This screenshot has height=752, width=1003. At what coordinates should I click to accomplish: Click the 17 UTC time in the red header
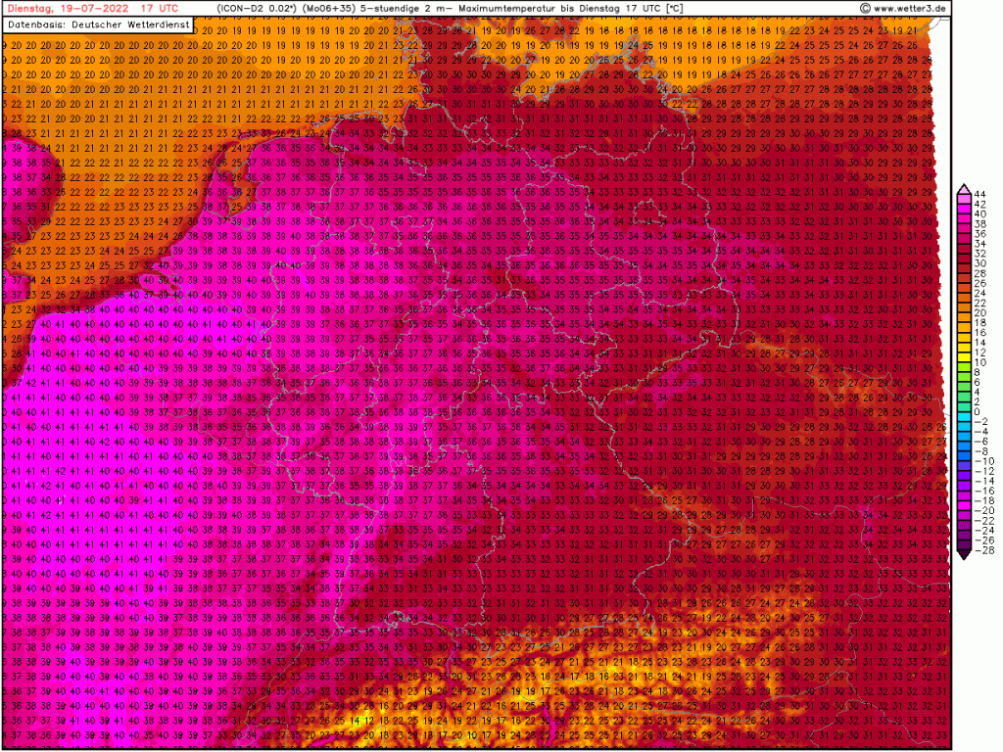(157, 8)
